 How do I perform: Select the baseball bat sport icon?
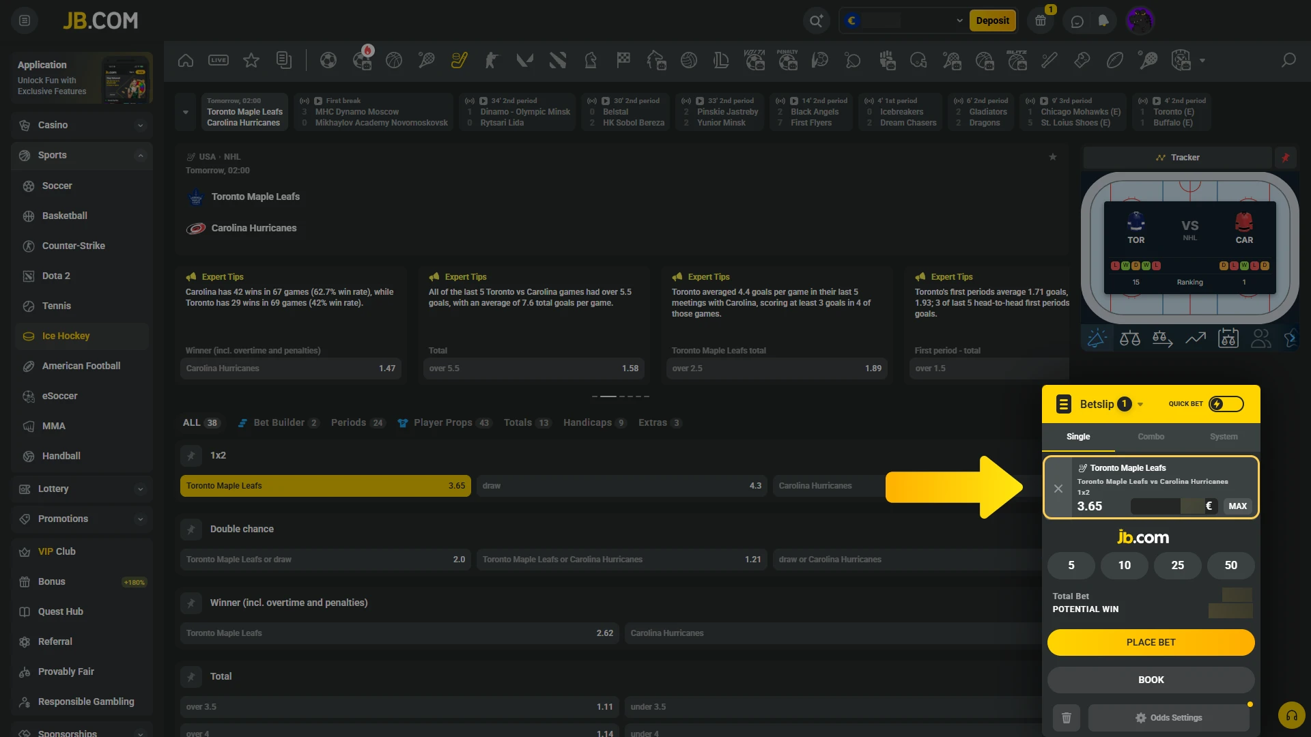pyautogui.click(x=1049, y=60)
